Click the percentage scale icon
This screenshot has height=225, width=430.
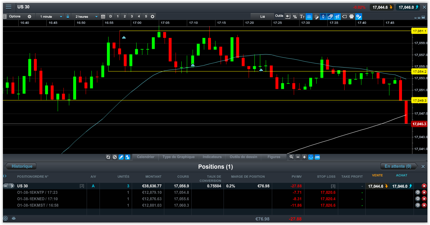pos(295,16)
